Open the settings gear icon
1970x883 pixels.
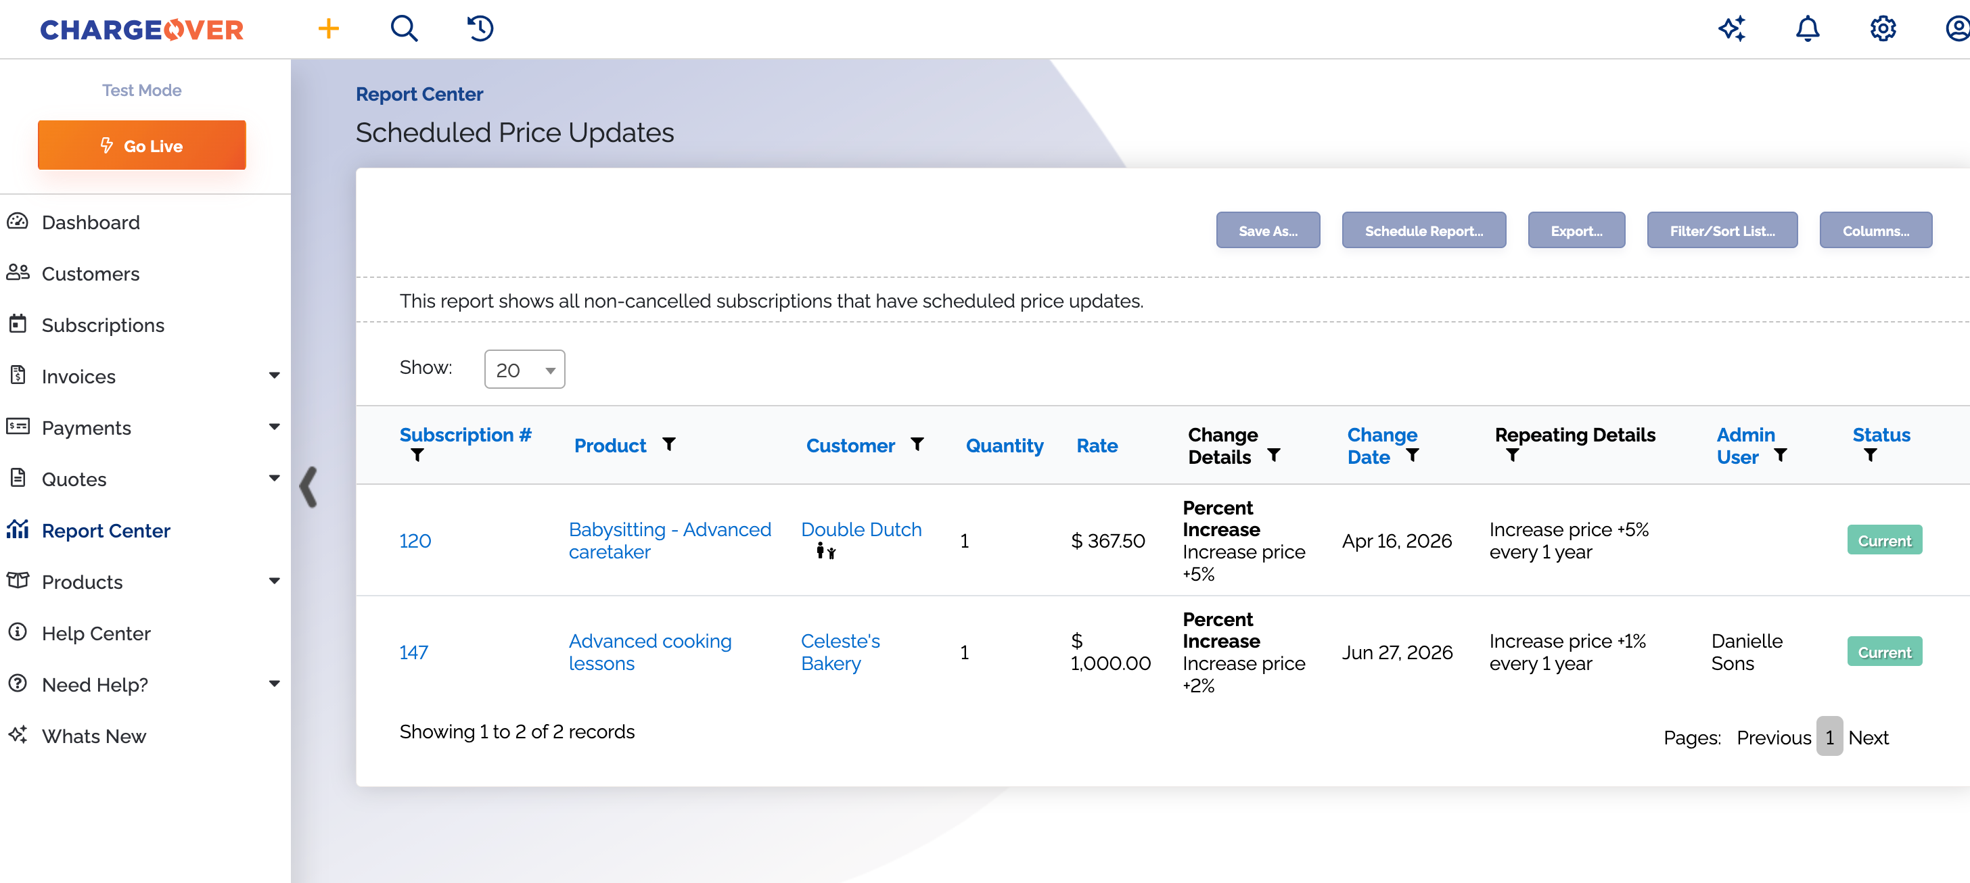[1883, 29]
